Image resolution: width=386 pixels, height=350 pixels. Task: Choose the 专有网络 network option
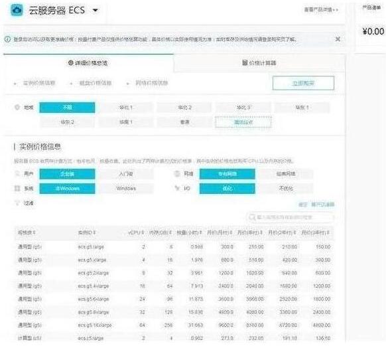click(x=227, y=174)
